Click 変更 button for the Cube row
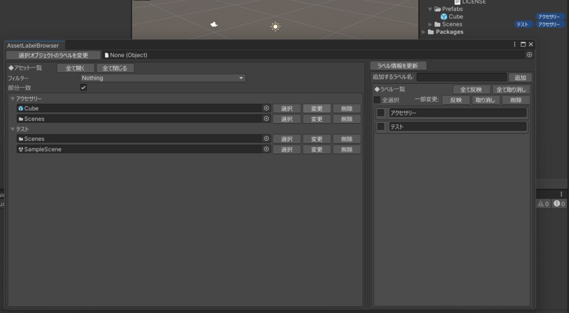The height and width of the screenshot is (313, 569). 317,109
